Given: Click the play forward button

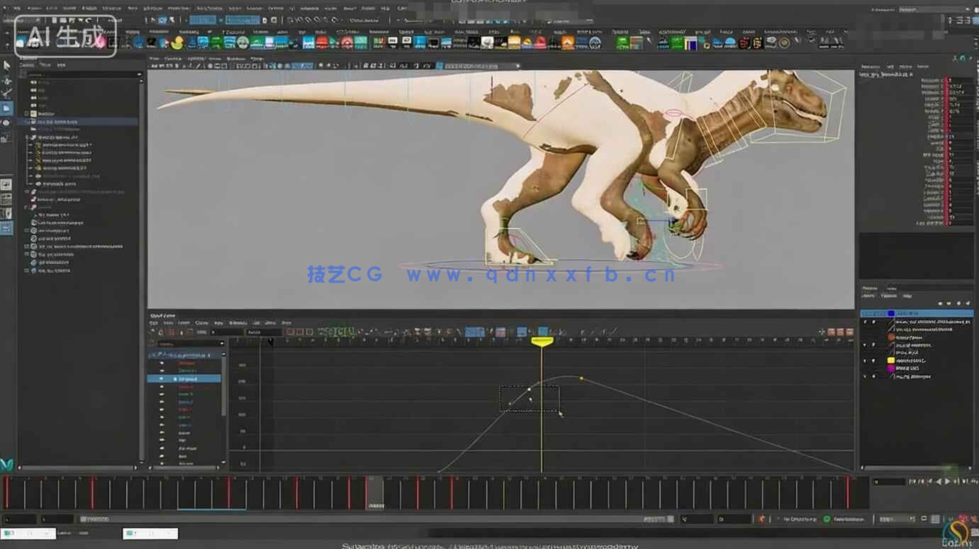Looking at the screenshot, I should pos(948,482).
